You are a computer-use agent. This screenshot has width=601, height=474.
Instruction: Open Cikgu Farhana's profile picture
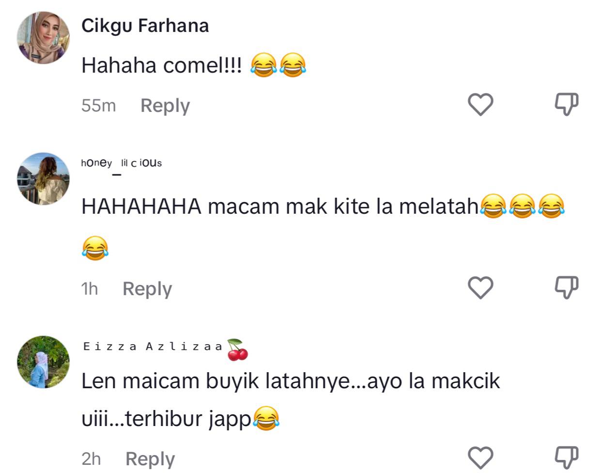click(x=43, y=38)
